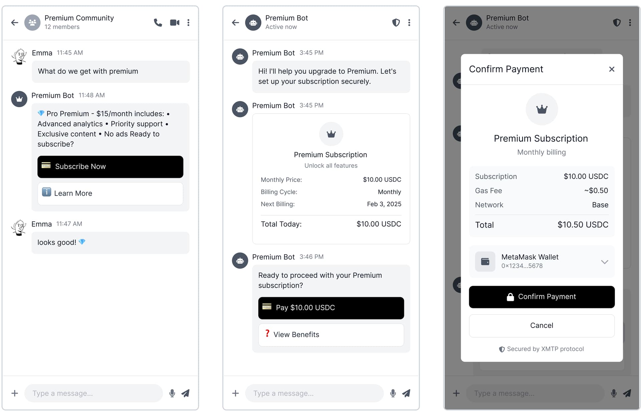
Task: Click Subscribe Now button
Action: coord(111,167)
